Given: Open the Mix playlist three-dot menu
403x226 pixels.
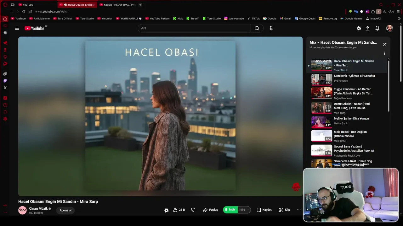Looking at the screenshot, I should pos(384,54).
